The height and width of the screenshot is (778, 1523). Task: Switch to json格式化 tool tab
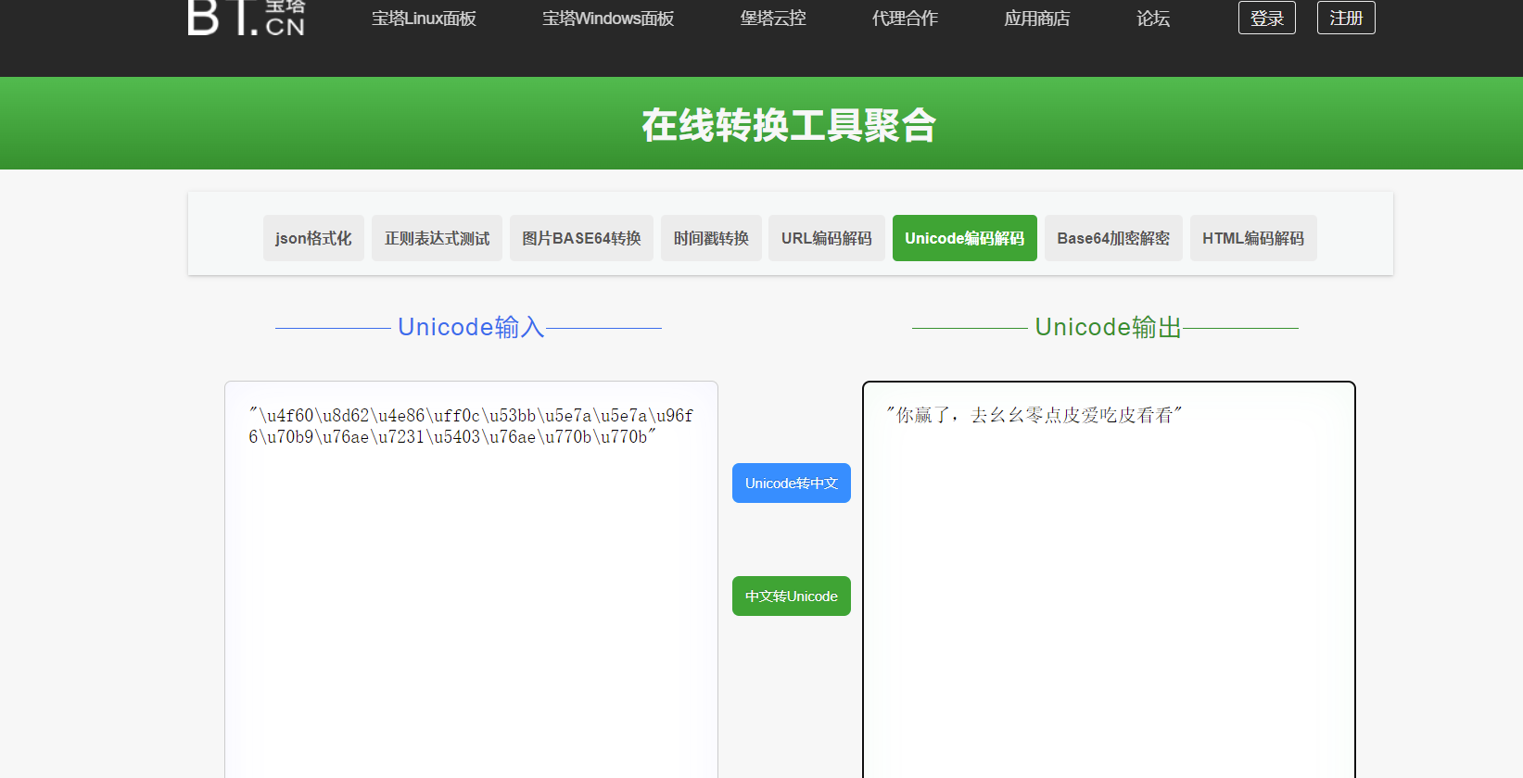313,238
